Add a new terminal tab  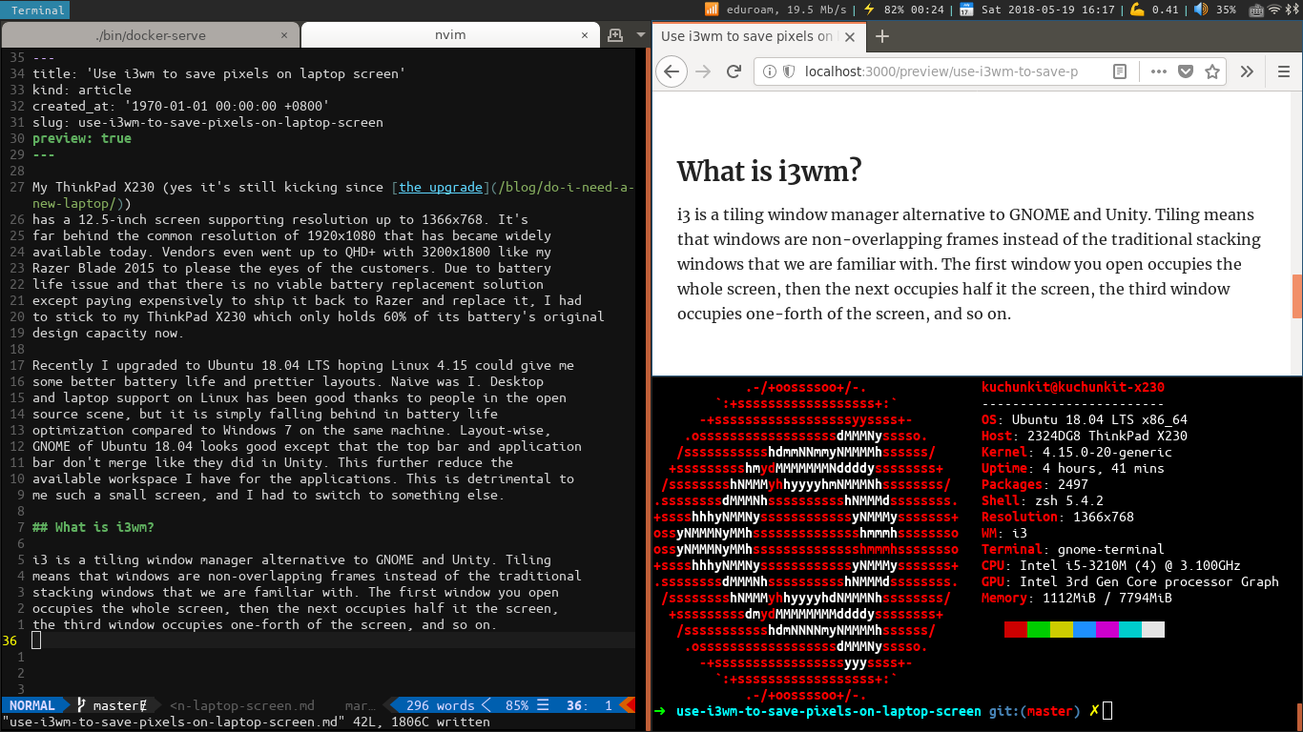pos(614,35)
